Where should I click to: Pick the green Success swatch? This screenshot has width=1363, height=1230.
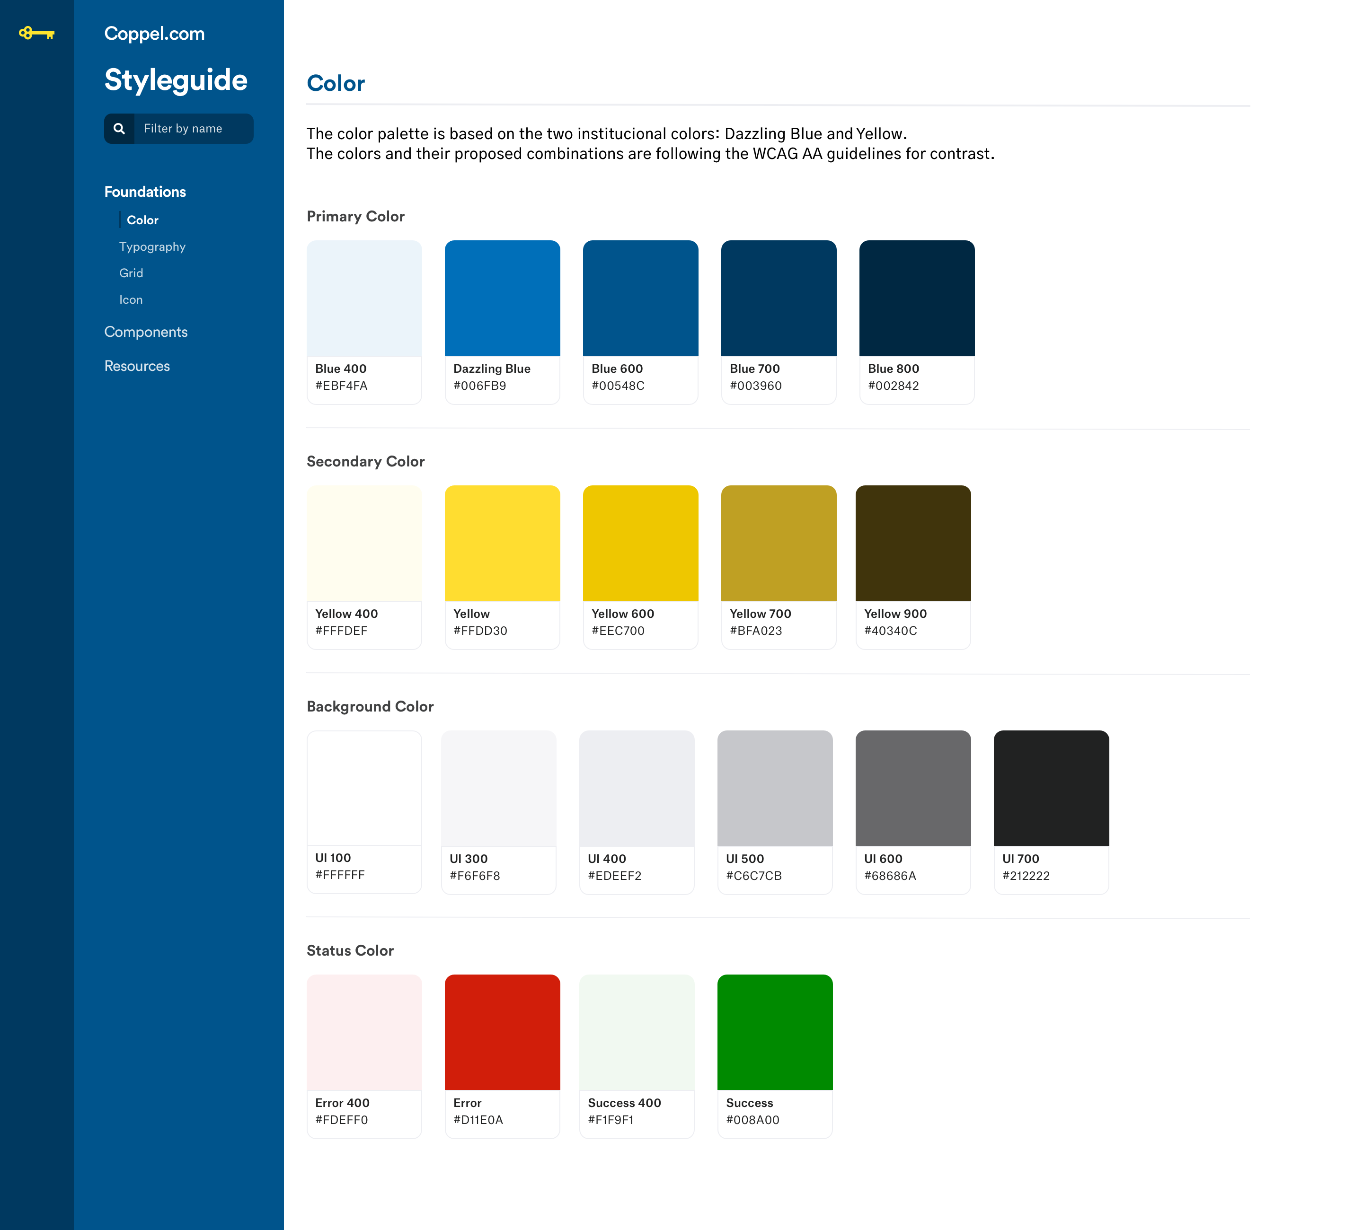point(774,1032)
